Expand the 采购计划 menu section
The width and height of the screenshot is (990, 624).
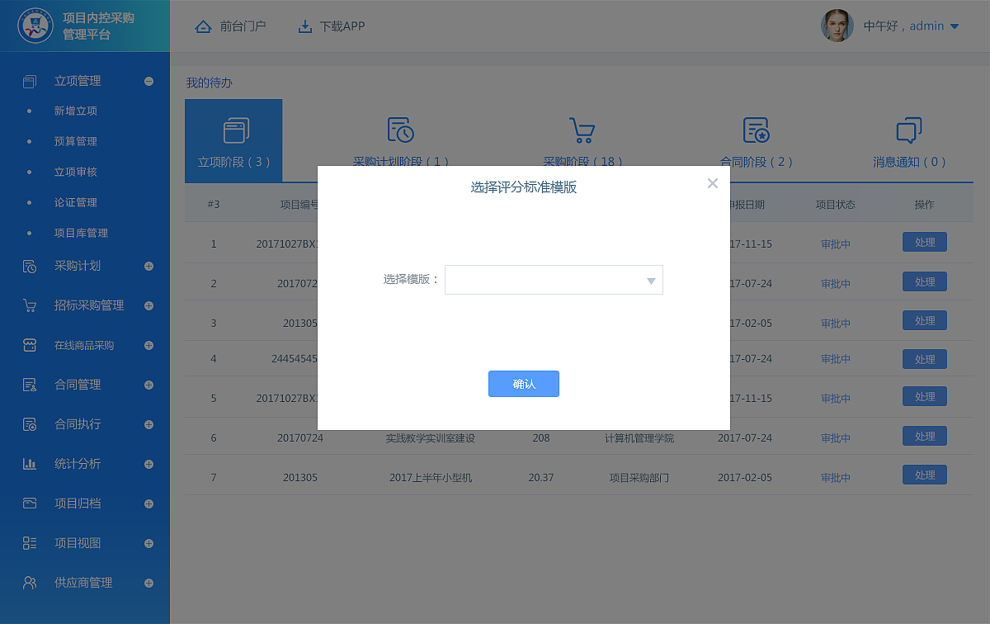coord(148,266)
